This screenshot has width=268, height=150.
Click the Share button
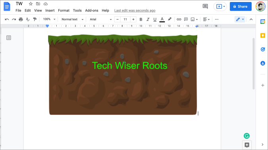(x=241, y=6)
